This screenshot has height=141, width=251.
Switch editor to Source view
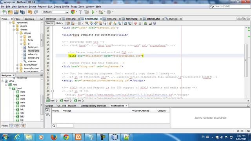pos(49,23)
